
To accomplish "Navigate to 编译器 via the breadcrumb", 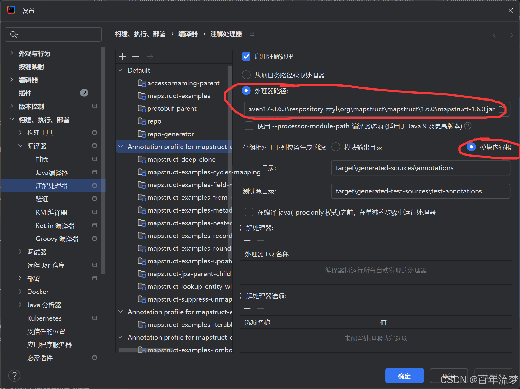I will [x=188, y=34].
